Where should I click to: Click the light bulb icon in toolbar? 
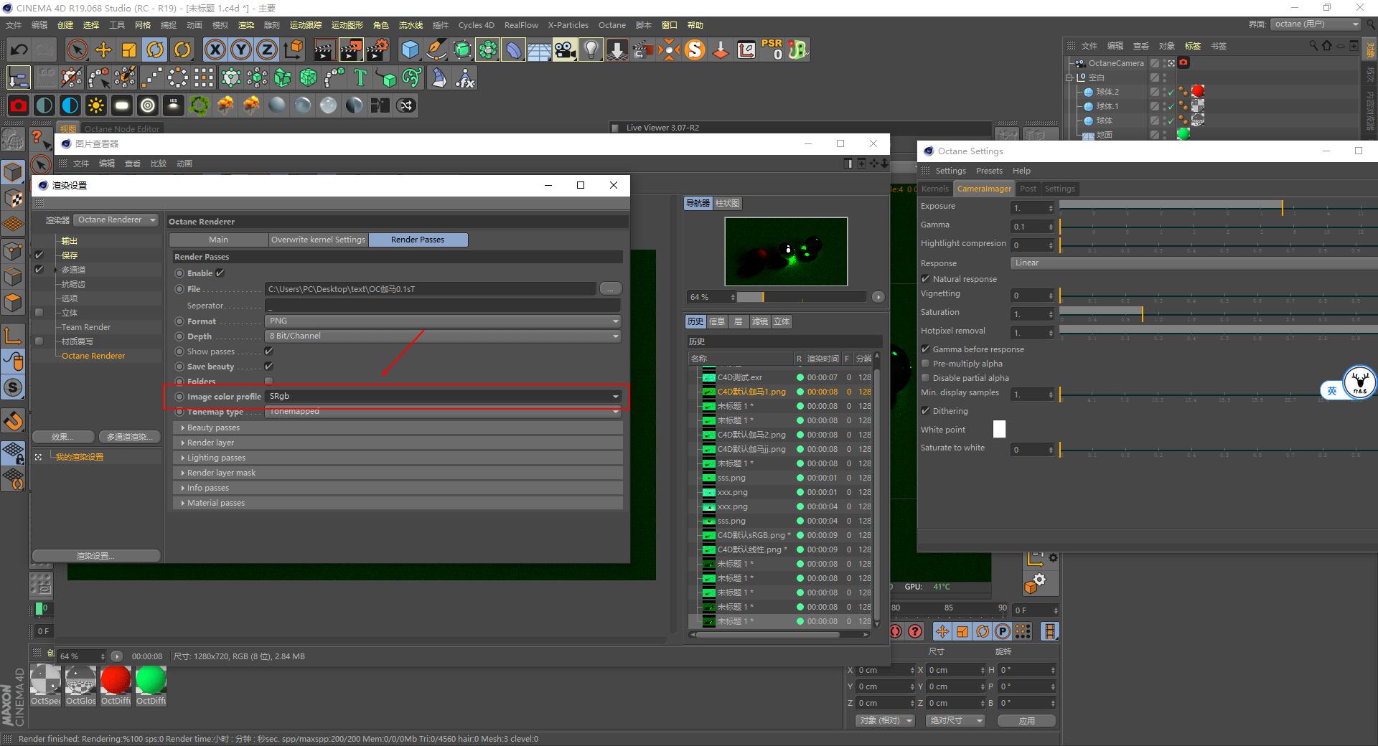pyautogui.click(x=591, y=49)
